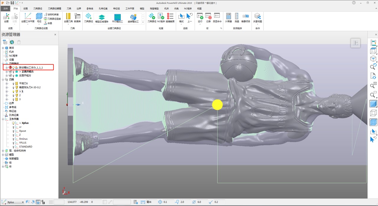Viewport: 378px width, 206px height.
Task: Toggle light bulb for 锥度球头刀4-30-0.2
Action: coord(13,87)
